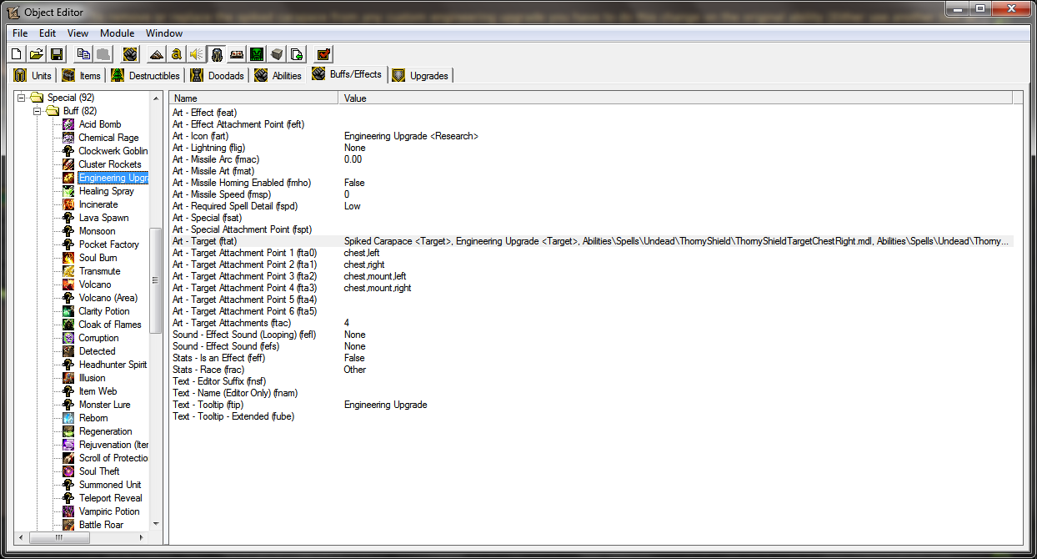Open the Campaign Editor toolbar icon
This screenshot has height=559, width=1037.
point(237,54)
